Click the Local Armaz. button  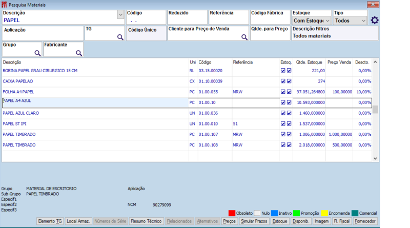coord(78,221)
